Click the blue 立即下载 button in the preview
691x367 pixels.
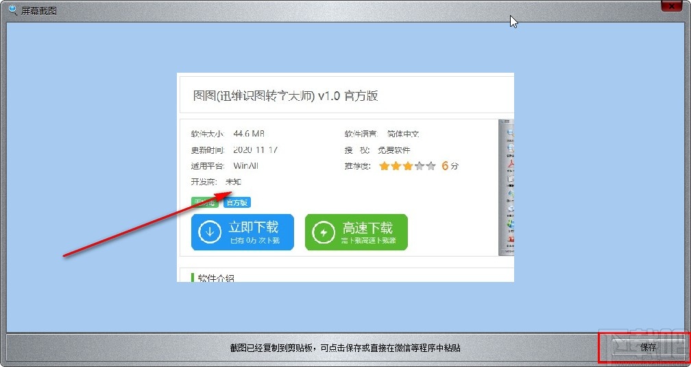(243, 232)
